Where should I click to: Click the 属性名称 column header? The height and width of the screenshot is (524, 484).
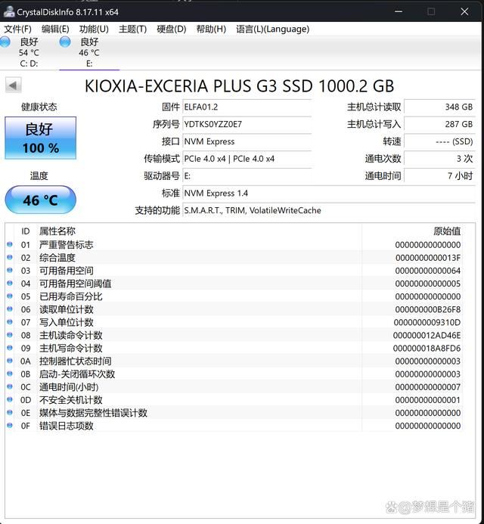tap(57, 231)
